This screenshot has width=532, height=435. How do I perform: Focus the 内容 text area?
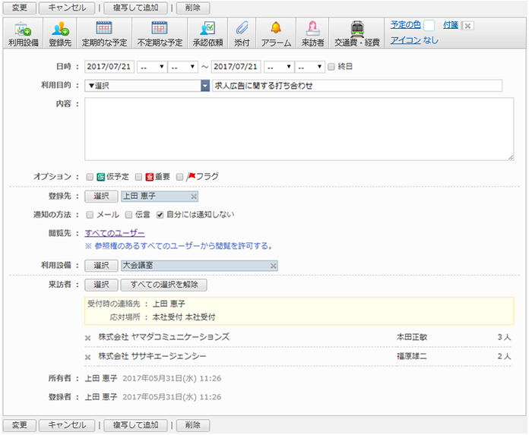tap(299, 129)
